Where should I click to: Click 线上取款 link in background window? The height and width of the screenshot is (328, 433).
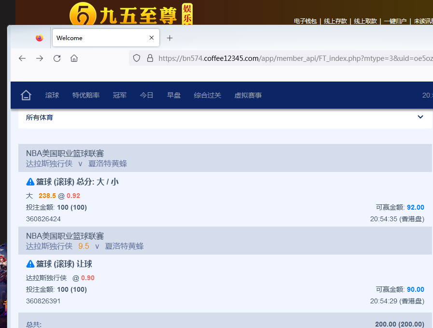pos(365,21)
